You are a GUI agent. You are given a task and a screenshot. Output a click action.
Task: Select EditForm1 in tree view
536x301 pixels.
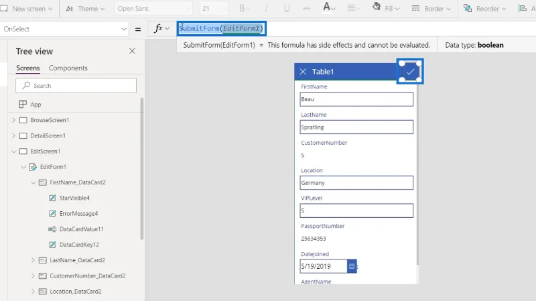point(53,167)
